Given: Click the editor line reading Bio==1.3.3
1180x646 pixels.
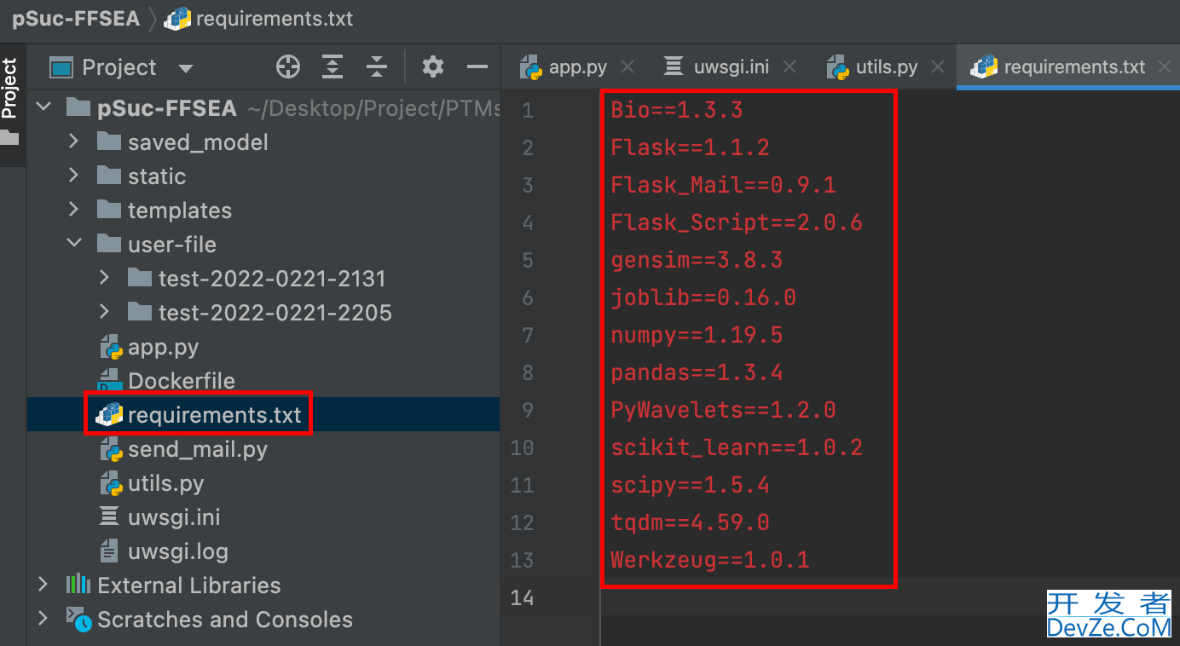Looking at the screenshot, I should [x=676, y=109].
